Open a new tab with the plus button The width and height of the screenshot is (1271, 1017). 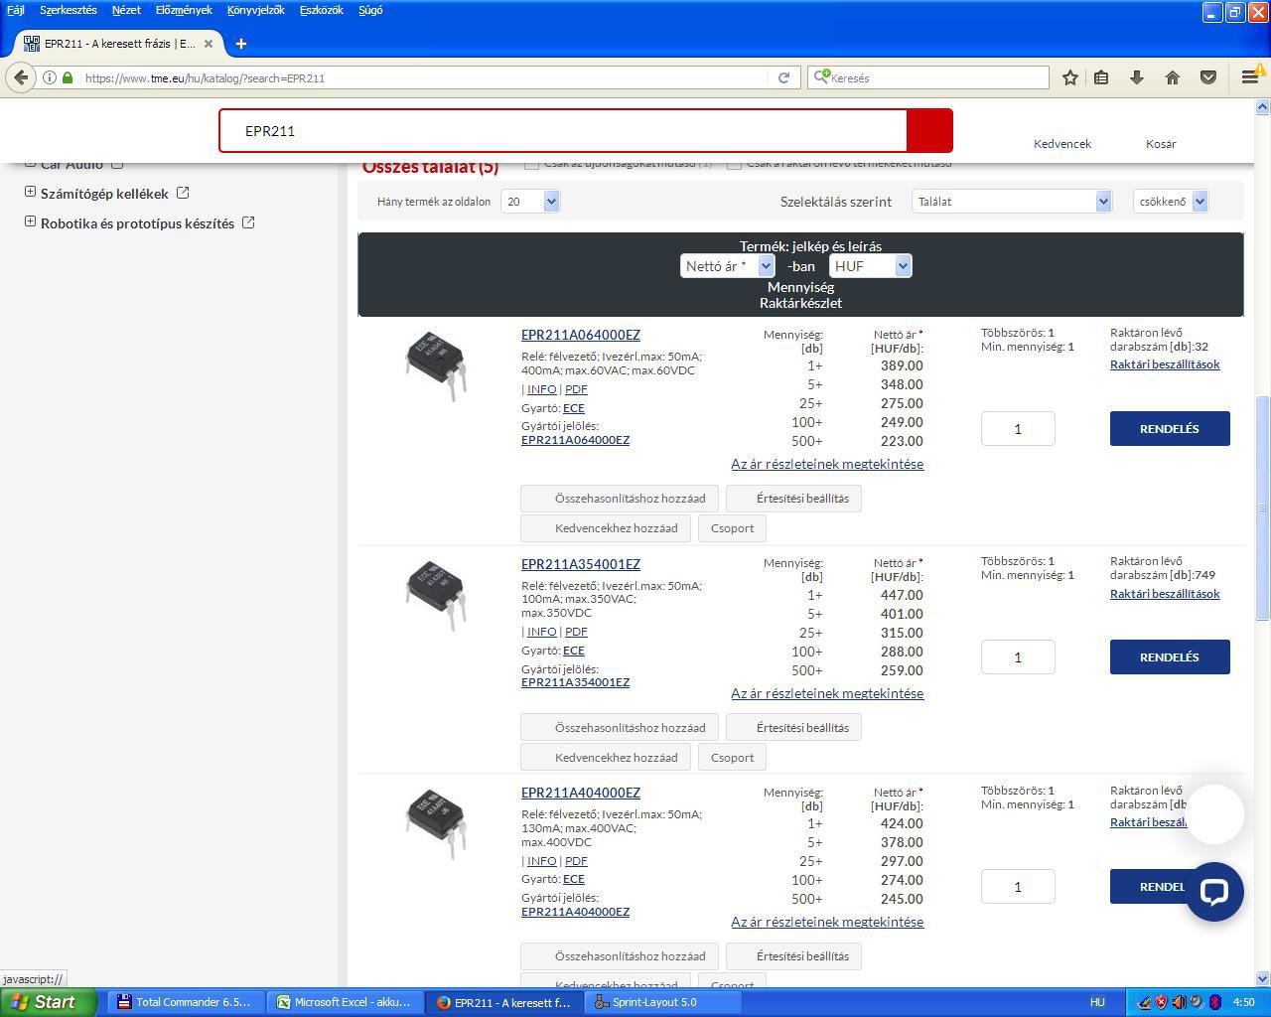tap(241, 44)
